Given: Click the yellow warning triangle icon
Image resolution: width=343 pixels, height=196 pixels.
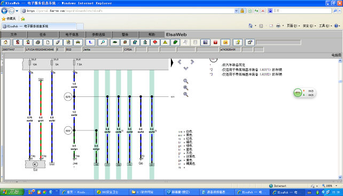Looking at the screenshot, I should [x=165, y=42].
